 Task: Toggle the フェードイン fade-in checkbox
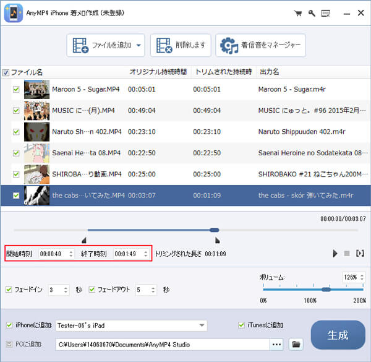[x=8, y=290]
